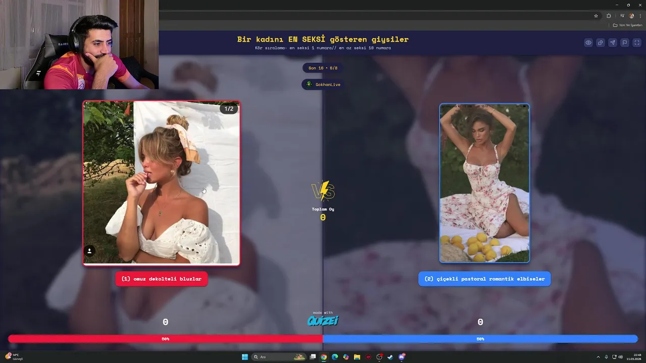Screen dimensions: 646x363
Task: Click the person icon on left photo
Action: point(89,251)
